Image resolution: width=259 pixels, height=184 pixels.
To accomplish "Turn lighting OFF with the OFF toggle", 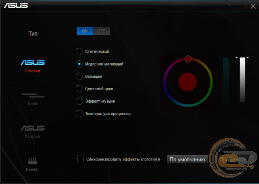I will pos(102,31).
